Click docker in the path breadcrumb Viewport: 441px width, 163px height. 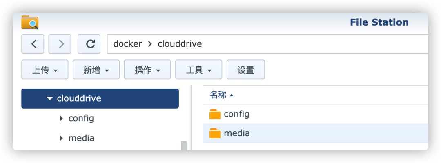click(128, 44)
